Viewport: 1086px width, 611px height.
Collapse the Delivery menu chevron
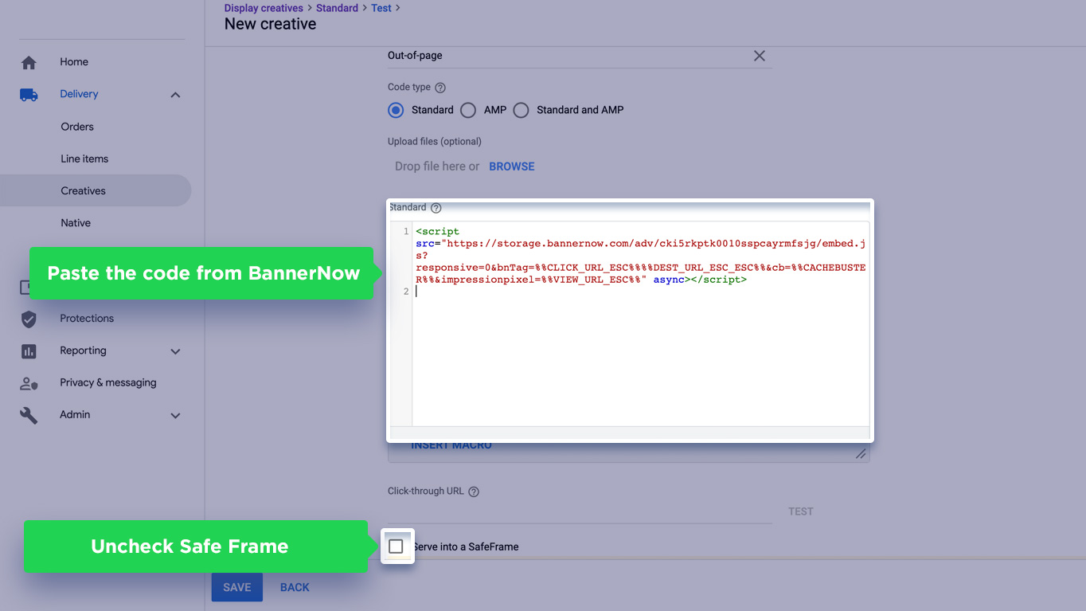point(175,95)
